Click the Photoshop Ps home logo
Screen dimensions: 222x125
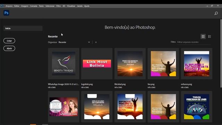[6, 13]
